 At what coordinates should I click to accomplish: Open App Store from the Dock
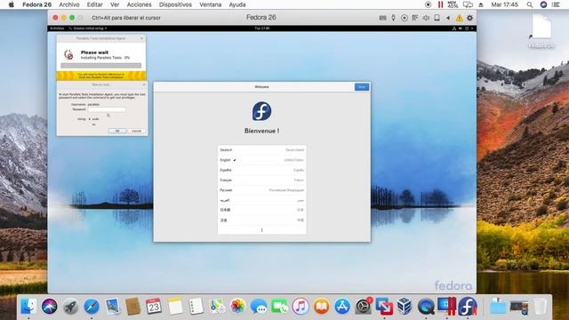[342, 307]
